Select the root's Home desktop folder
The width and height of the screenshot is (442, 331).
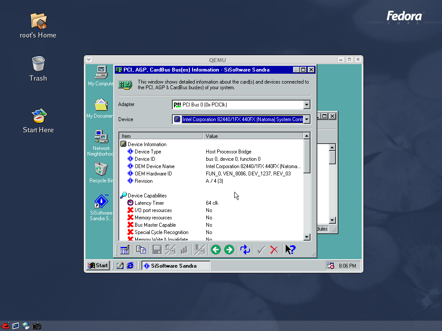coord(38,26)
